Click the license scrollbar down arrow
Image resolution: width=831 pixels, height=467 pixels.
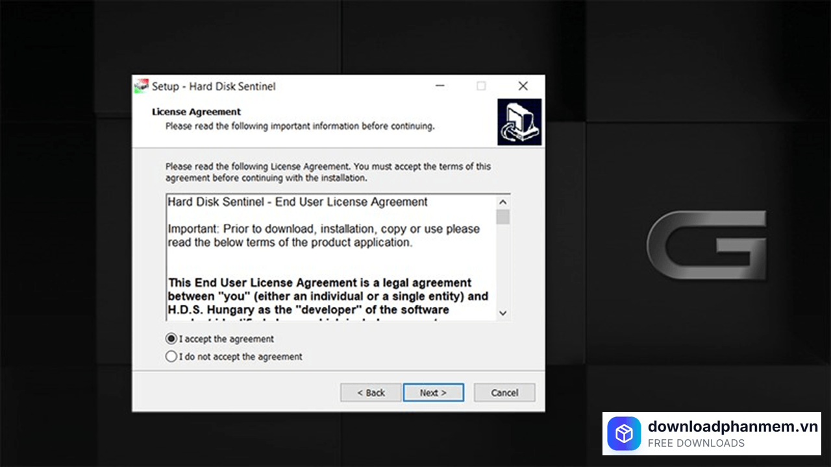[x=502, y=313]
